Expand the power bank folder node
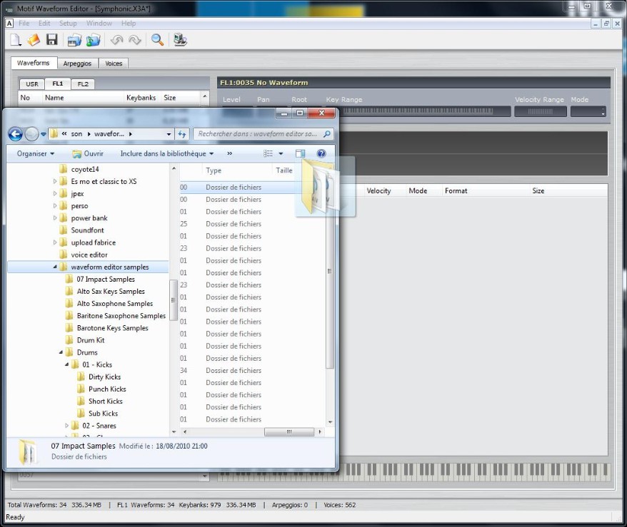The width and height of the screenshot is (627, 527). coord(55,218)
